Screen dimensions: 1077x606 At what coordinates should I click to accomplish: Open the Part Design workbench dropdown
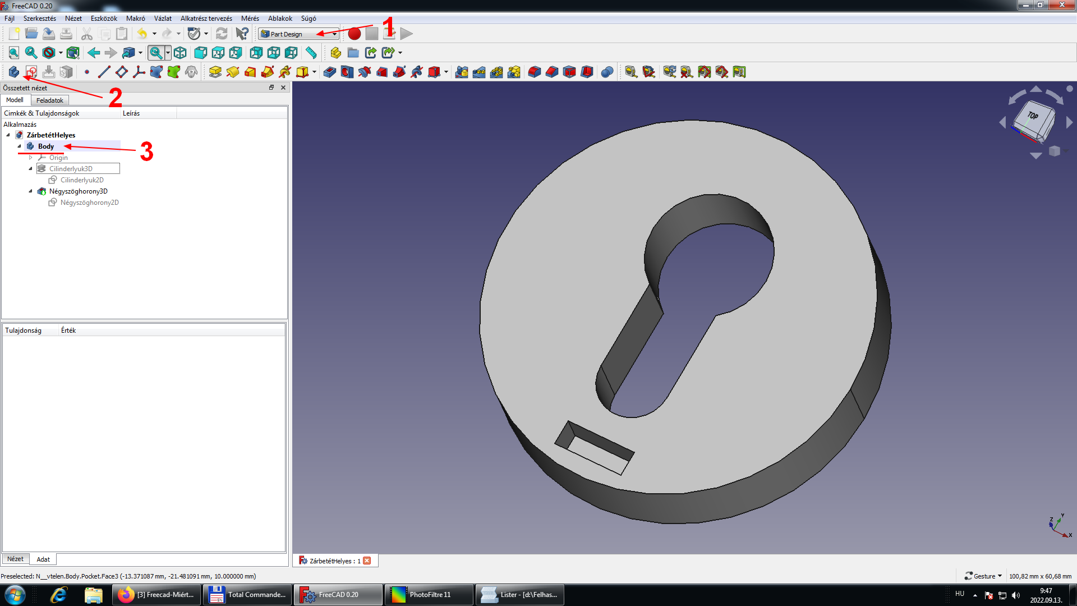tap(299, 34)
